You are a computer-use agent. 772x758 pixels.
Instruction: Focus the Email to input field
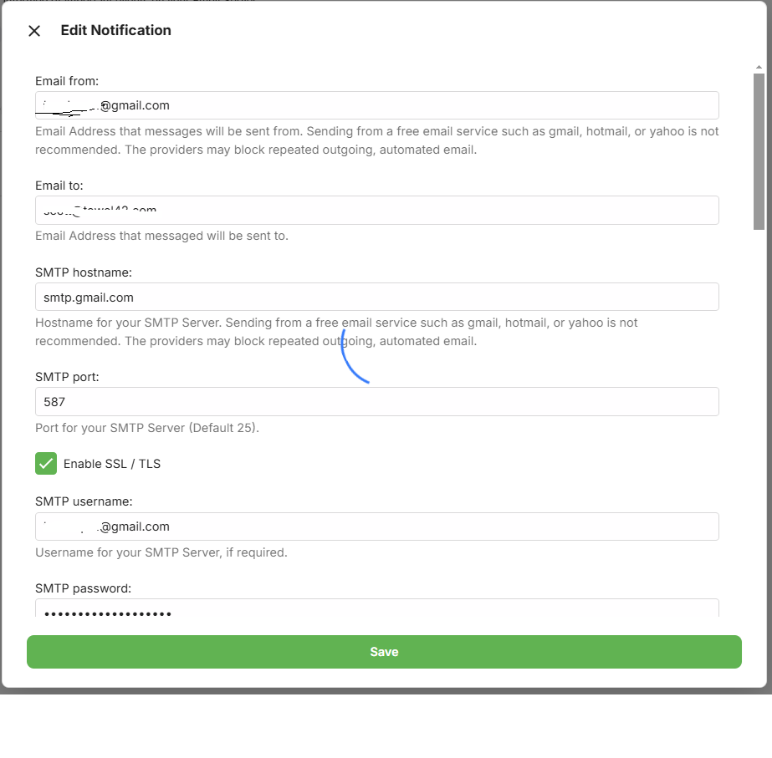click(x=376, y=210)
